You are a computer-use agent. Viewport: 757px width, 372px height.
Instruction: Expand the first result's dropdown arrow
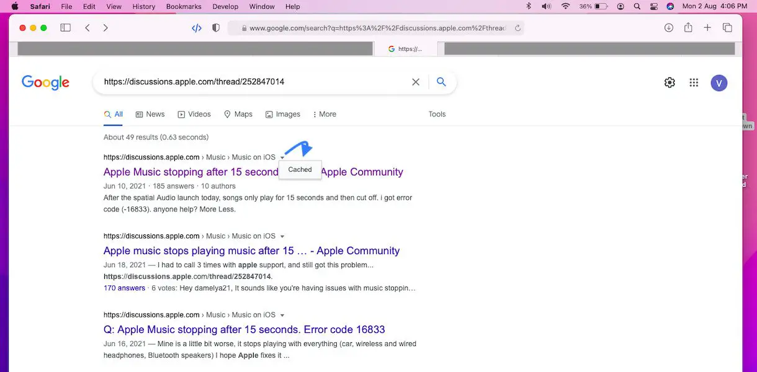[x=282, y=157]
